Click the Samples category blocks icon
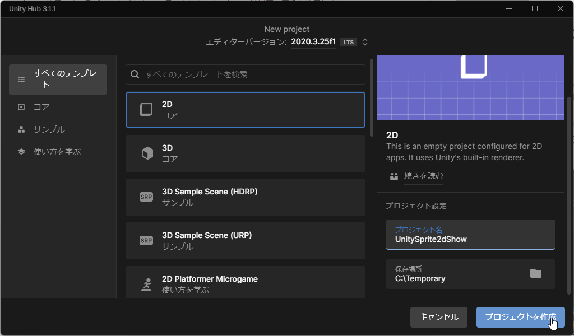This screenshot has width=574, height=336. click(21, 129)
